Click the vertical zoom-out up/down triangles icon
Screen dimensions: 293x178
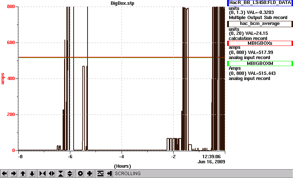click(70, 174)
